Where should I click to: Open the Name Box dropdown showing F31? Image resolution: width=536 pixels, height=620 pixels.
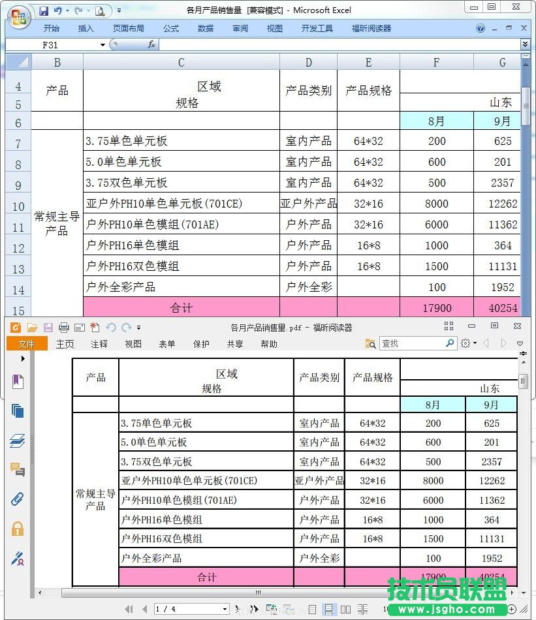point(102,44)
